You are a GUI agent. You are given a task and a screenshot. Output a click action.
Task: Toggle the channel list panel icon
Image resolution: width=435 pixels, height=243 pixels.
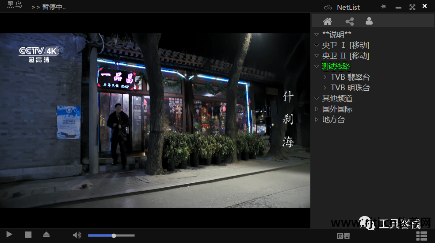pyautogui.click(x=421, y=236)
